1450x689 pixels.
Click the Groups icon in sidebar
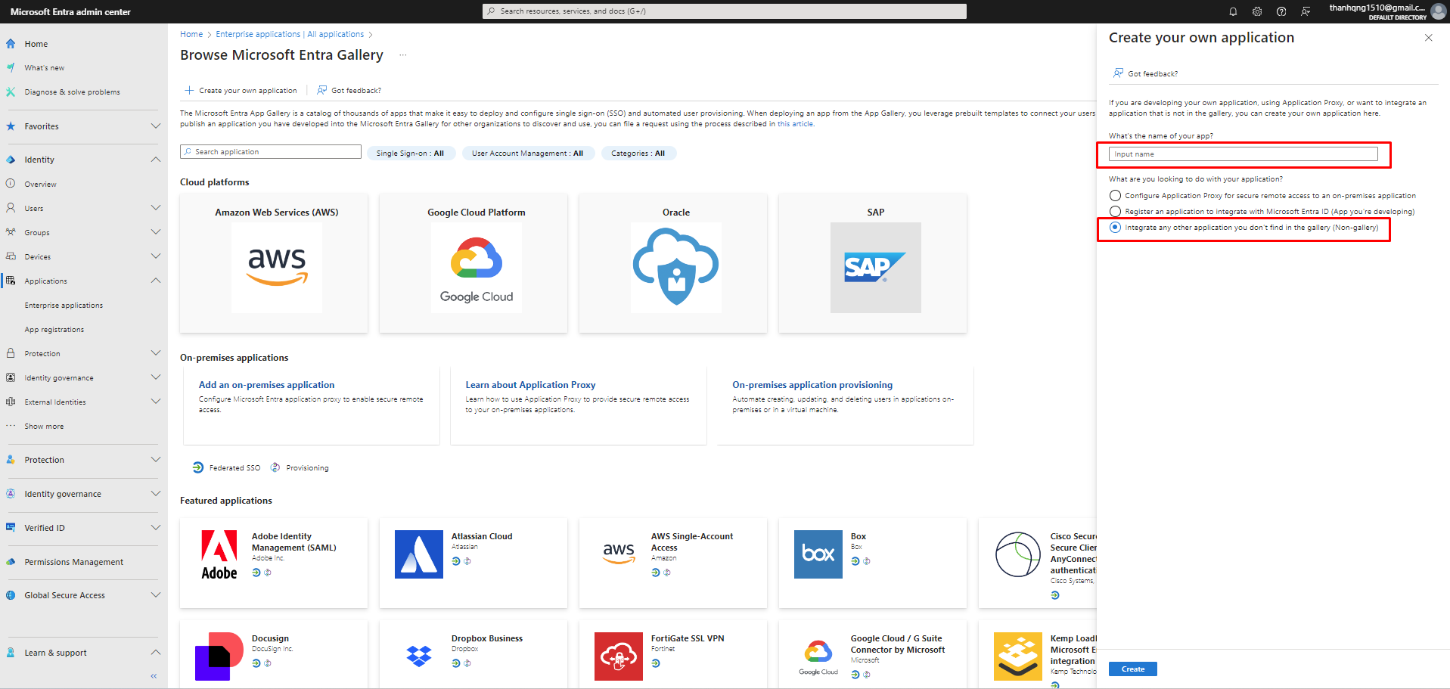(x=11, y=232)
